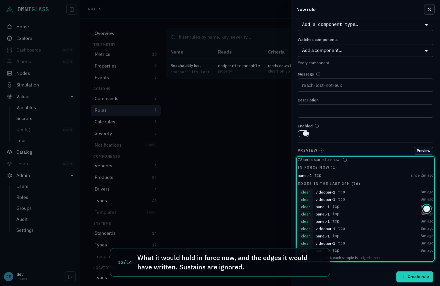
Task: Open Secrets under Values
Action: tap(24, 118)
